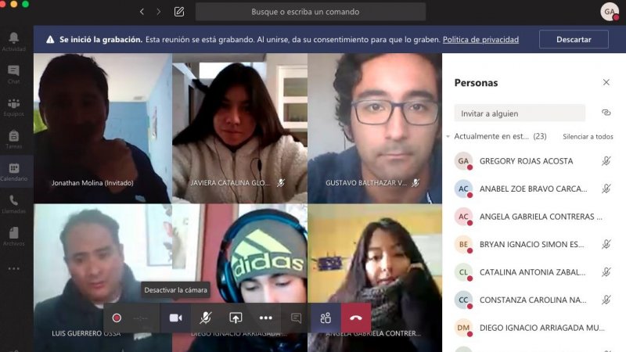The image size is (626, 352).
Task: Go forward with the right arrow
Action: 159,12
